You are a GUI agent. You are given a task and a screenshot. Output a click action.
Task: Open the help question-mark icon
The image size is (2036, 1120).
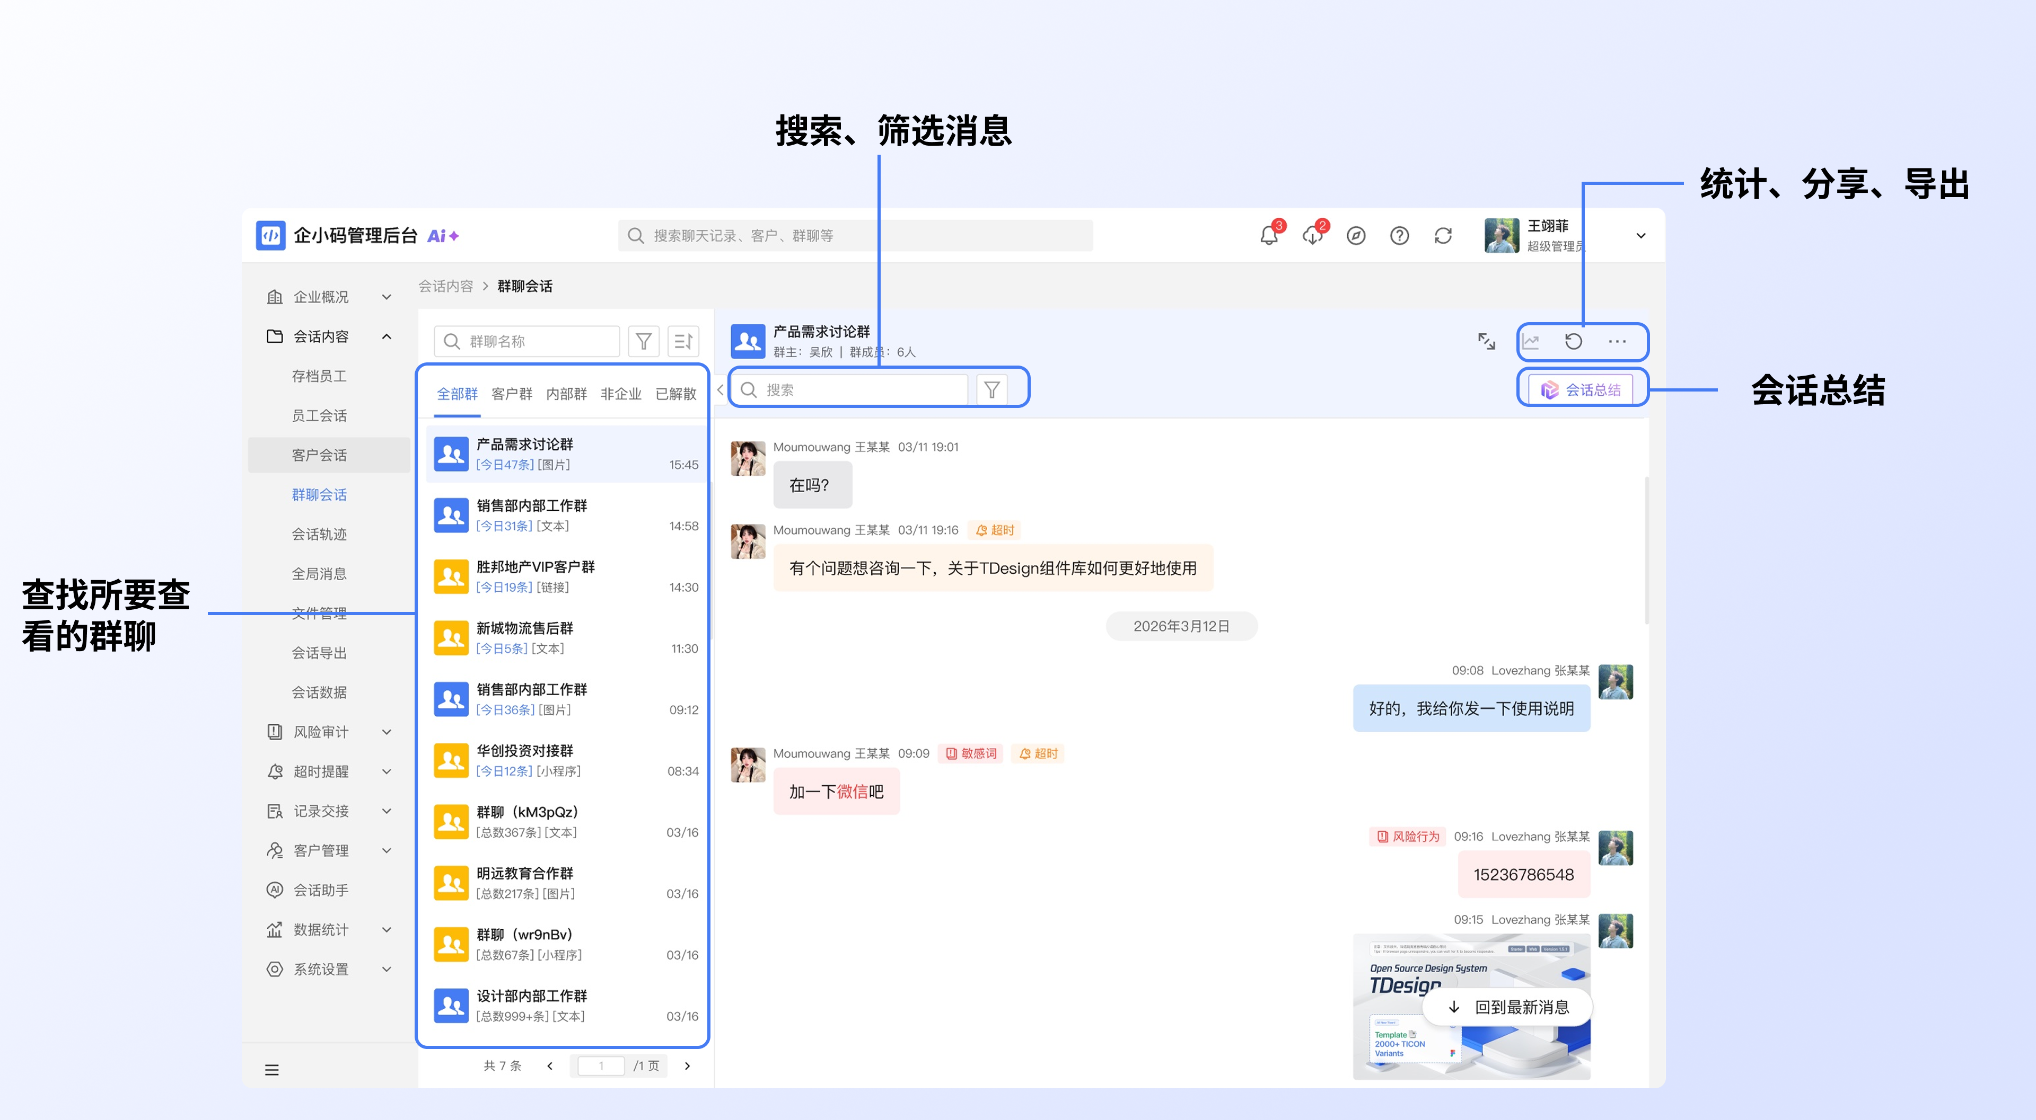[x=1399, y=235]
